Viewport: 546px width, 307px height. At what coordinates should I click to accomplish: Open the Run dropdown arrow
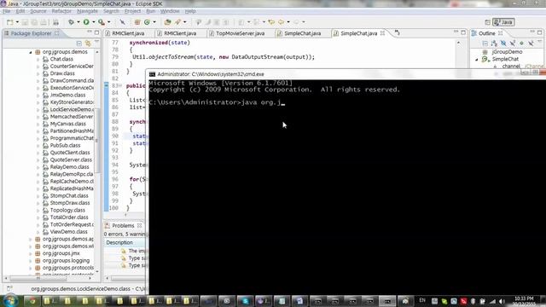click(x=93, y=22)
